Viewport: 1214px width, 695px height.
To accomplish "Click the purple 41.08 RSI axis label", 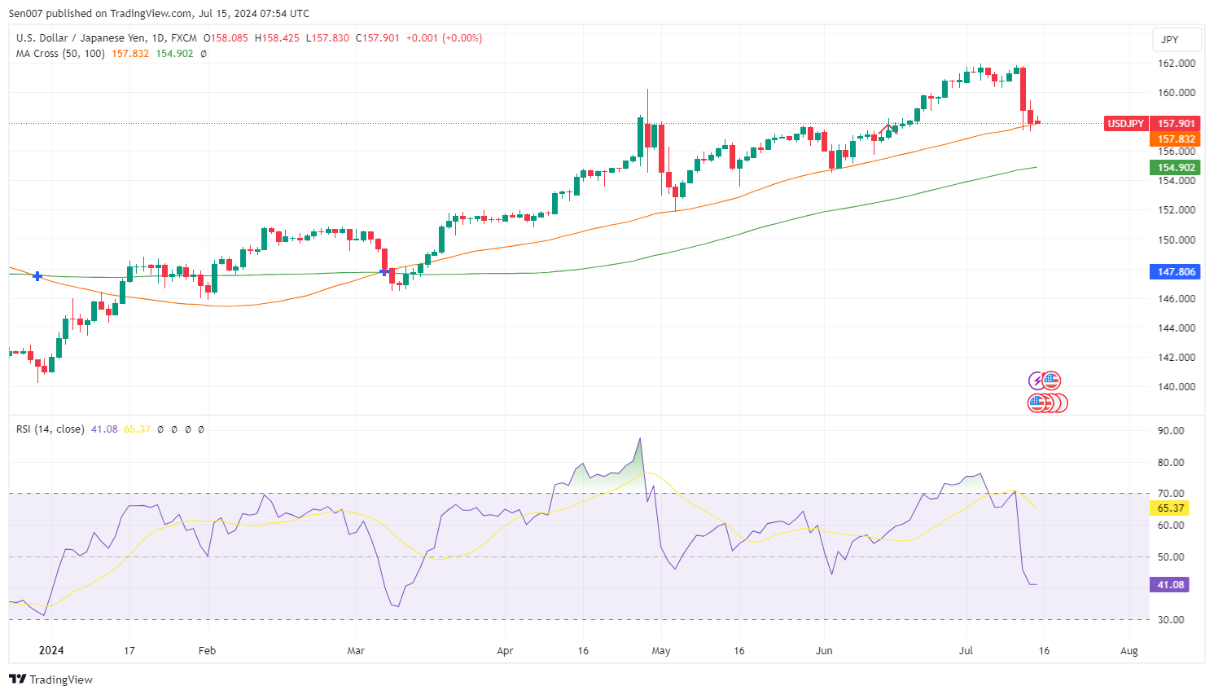I will tap(1170, 585).
